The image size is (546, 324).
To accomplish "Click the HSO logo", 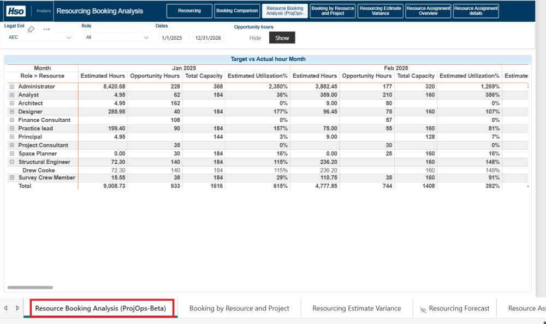I will [15, 11].
